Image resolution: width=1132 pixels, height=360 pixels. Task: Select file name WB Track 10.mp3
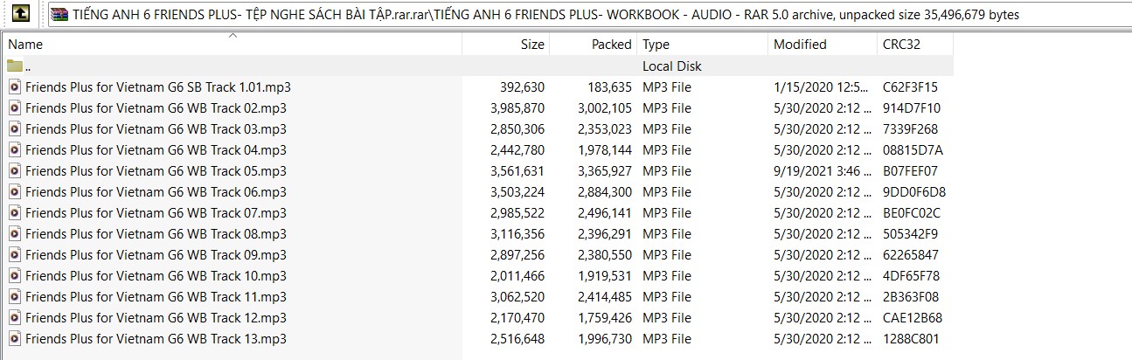coord(156,275)
